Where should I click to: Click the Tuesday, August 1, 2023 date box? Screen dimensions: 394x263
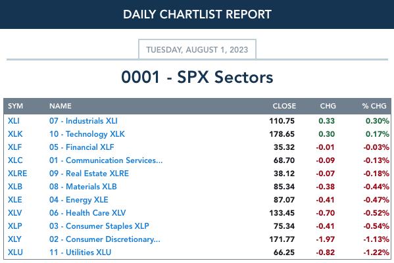click(x=197, y=49)
